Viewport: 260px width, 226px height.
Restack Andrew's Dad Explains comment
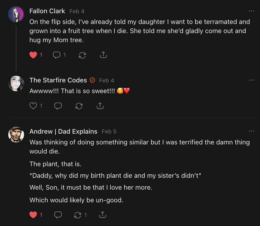(x=78, y=215)
